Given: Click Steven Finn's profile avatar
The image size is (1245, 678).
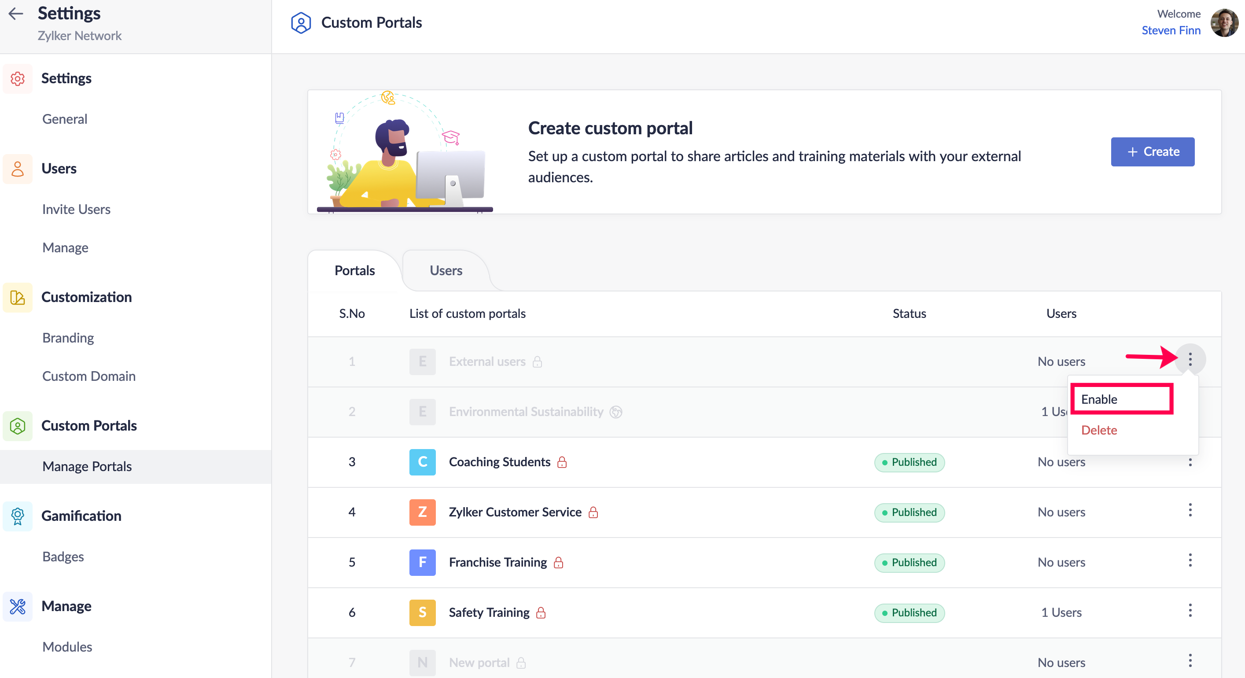Looking at the screenshot, I should [1223, 23].
